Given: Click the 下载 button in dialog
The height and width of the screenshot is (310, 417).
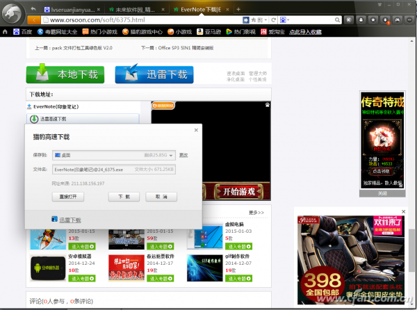Looking at the screenshot, I should tap(124, 197).
